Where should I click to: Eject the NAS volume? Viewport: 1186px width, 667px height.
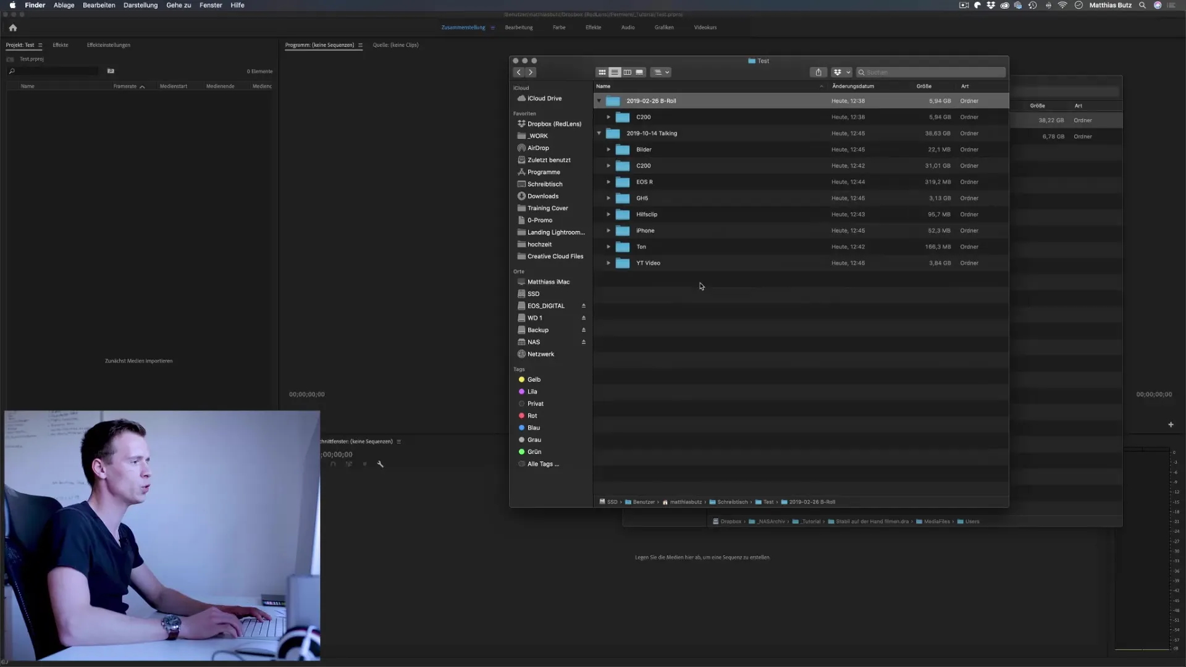coord(583,342)
